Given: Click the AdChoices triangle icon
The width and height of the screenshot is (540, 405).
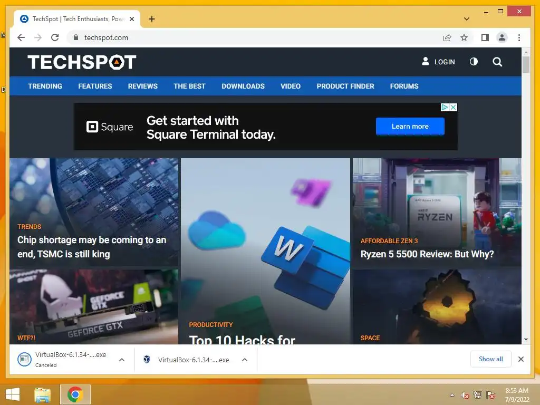Looking at the screenshot, I should (x=445, y=108).
